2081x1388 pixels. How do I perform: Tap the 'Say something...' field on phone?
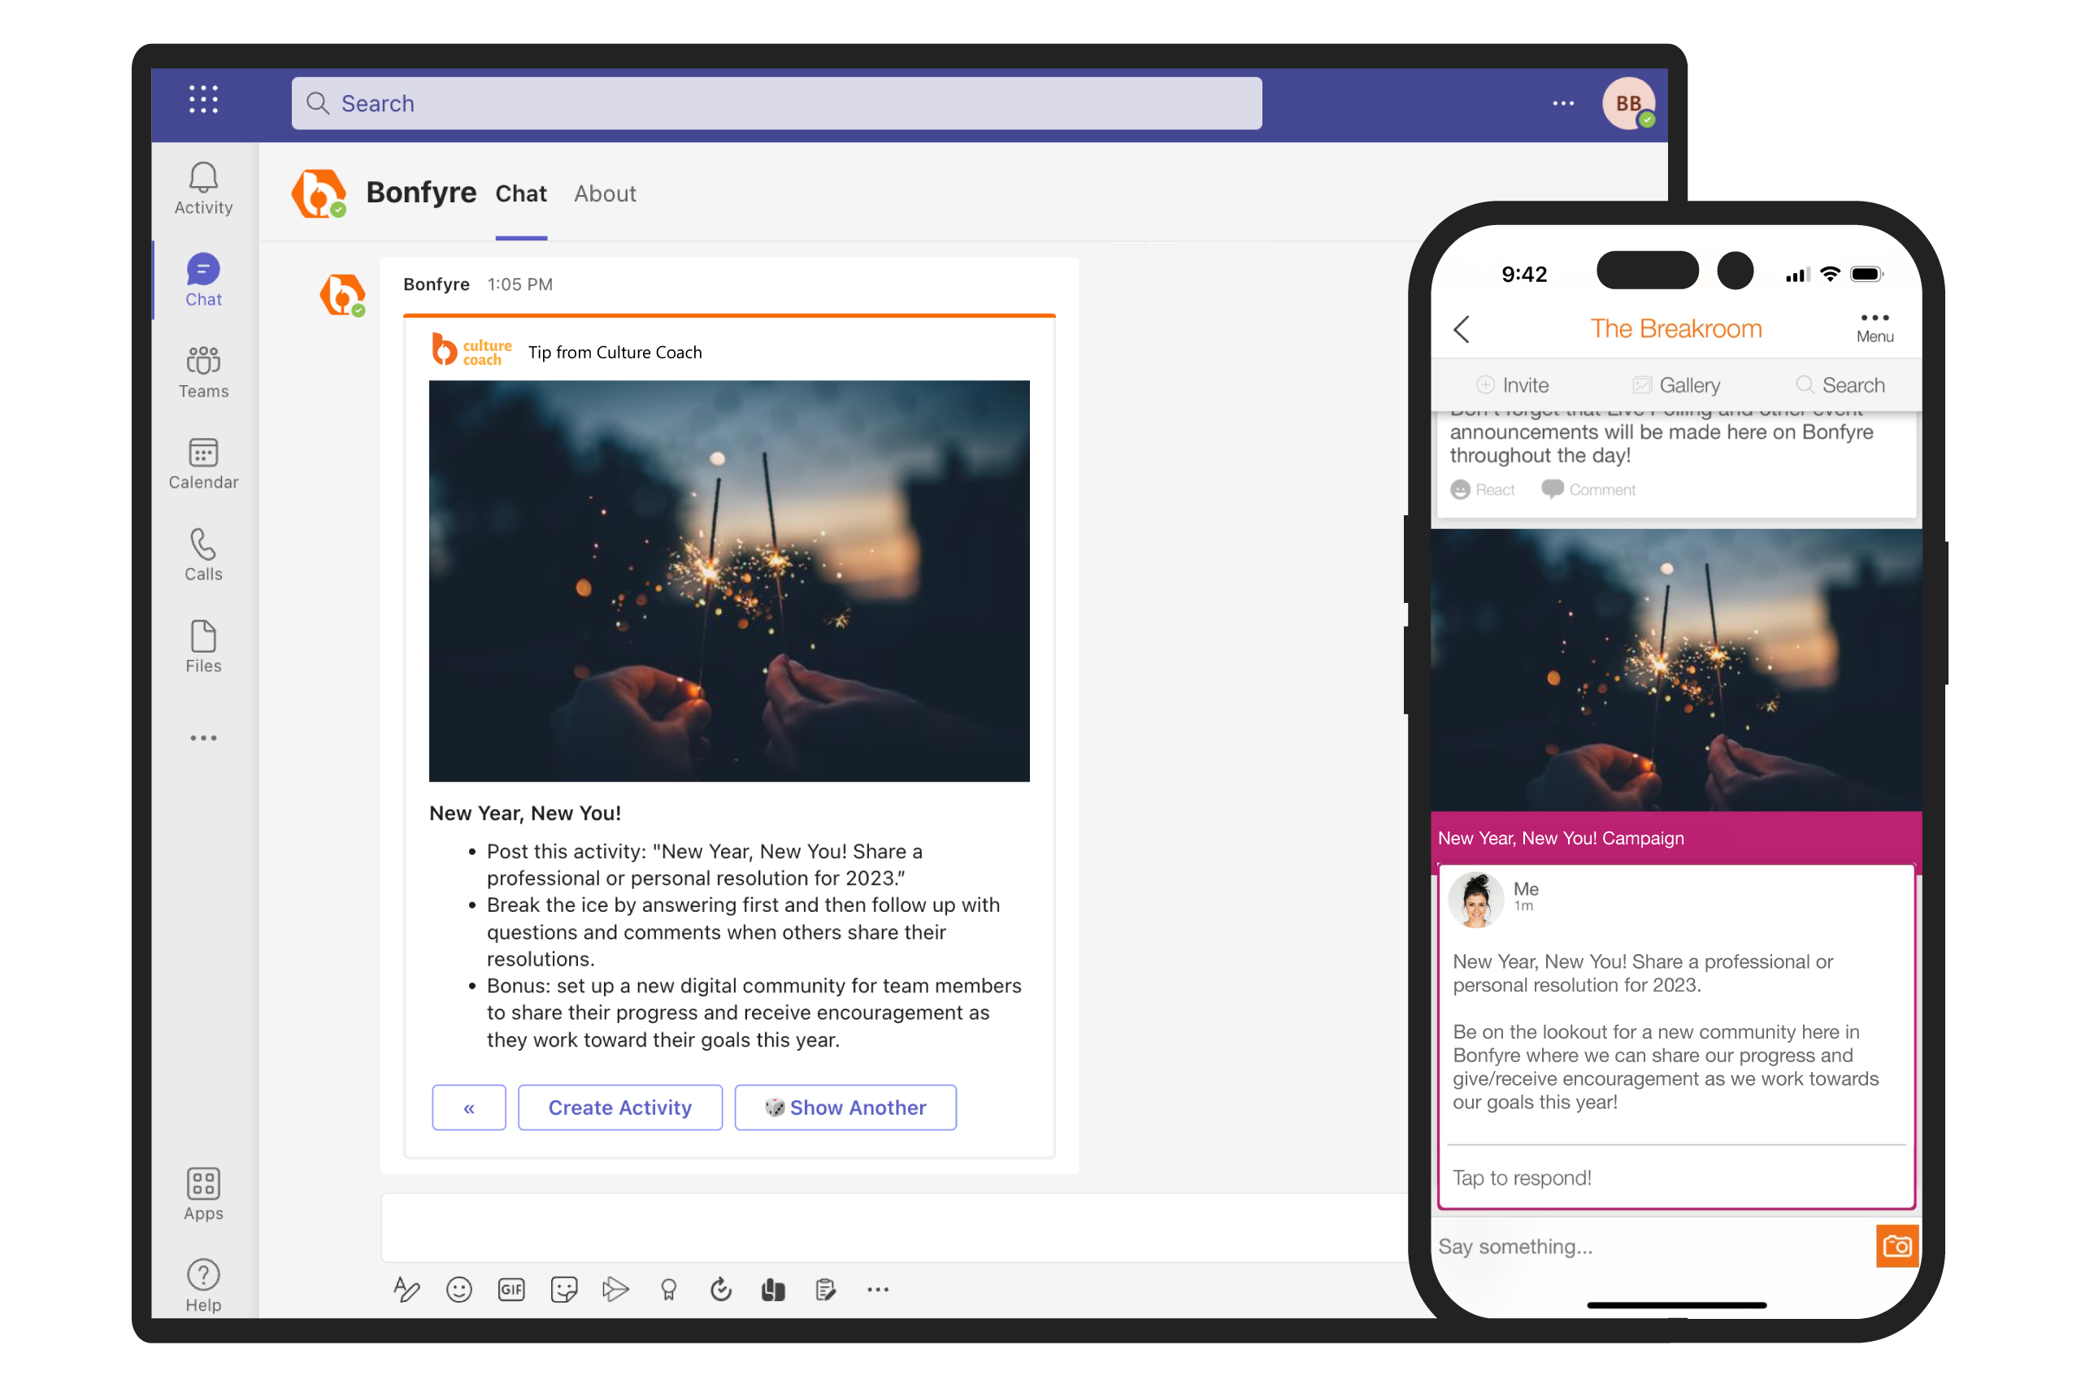1653,1246
